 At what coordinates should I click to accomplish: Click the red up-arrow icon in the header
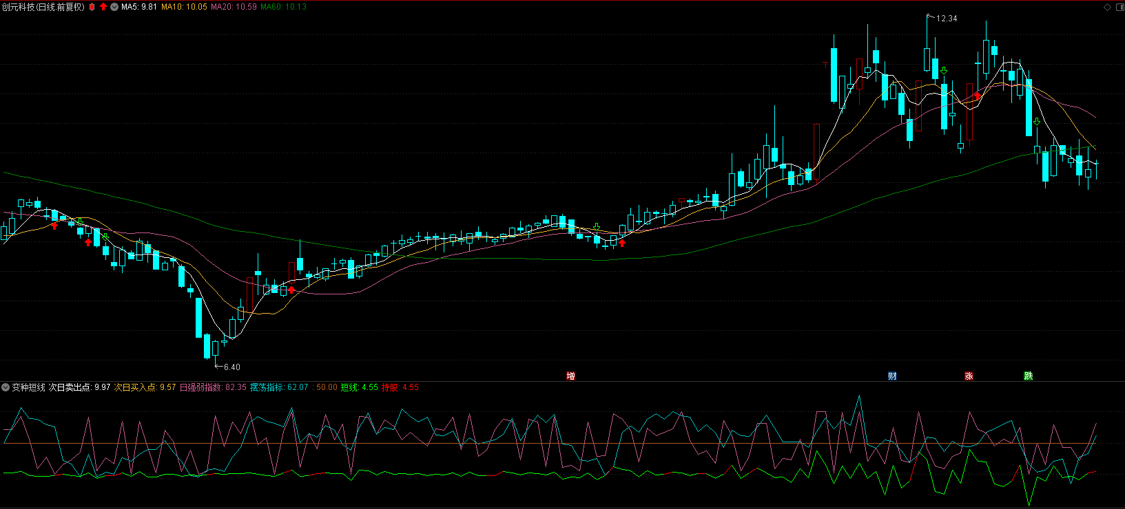click(x=103, y=7)
